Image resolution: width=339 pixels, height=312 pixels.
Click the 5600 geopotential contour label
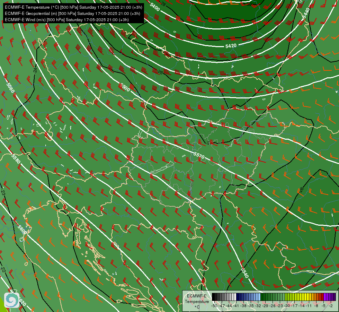click(x=22, y=229)
